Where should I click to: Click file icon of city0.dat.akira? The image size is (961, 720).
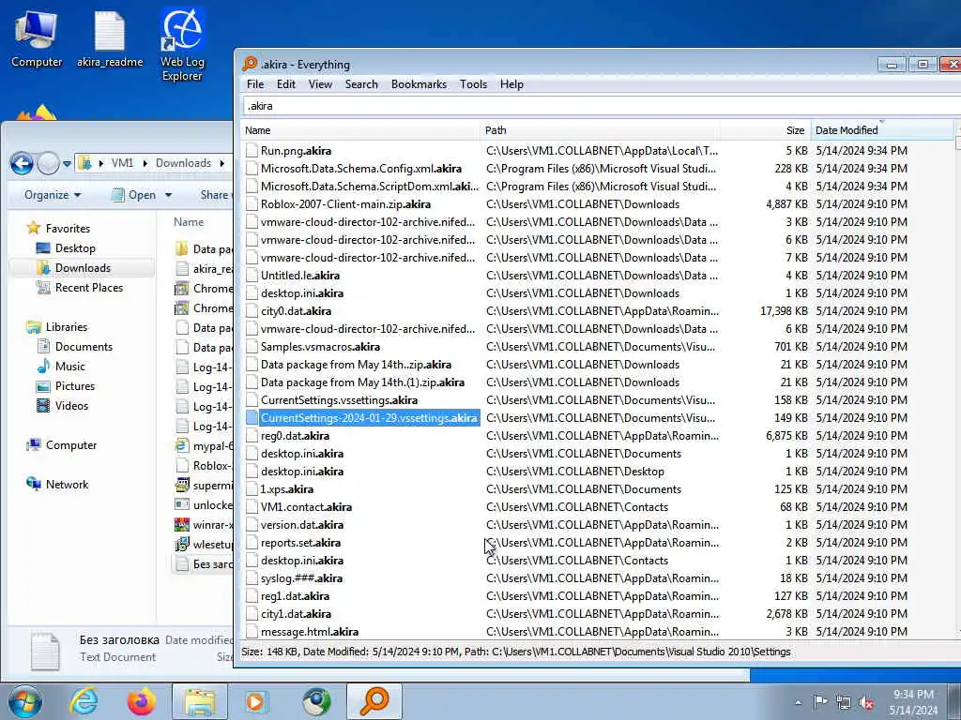click(x=252, y=311)
